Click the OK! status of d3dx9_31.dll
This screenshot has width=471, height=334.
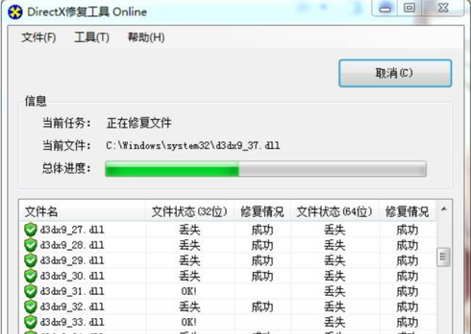click(x=189, y=291)
